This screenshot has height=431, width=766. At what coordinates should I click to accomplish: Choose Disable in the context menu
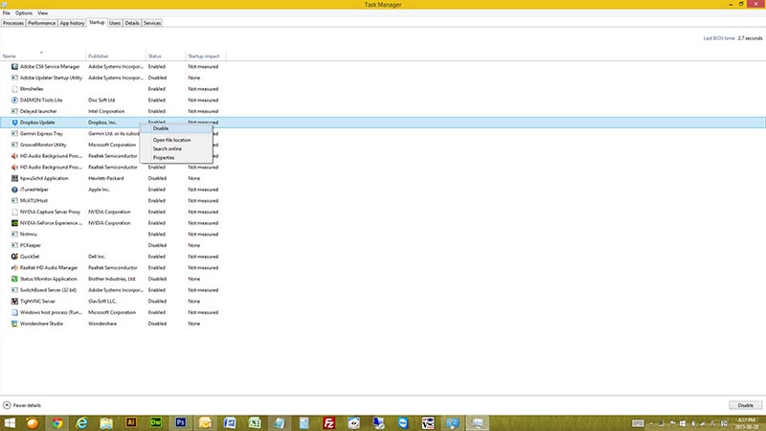coord(176,128)
